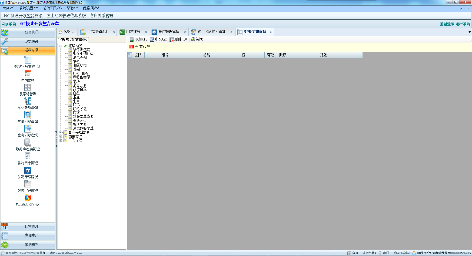Switch to the 员工（职员）管理 tab

click(x=211, y=32)
